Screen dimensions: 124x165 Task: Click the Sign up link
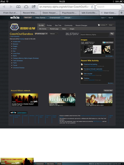[x=111, y=18]
